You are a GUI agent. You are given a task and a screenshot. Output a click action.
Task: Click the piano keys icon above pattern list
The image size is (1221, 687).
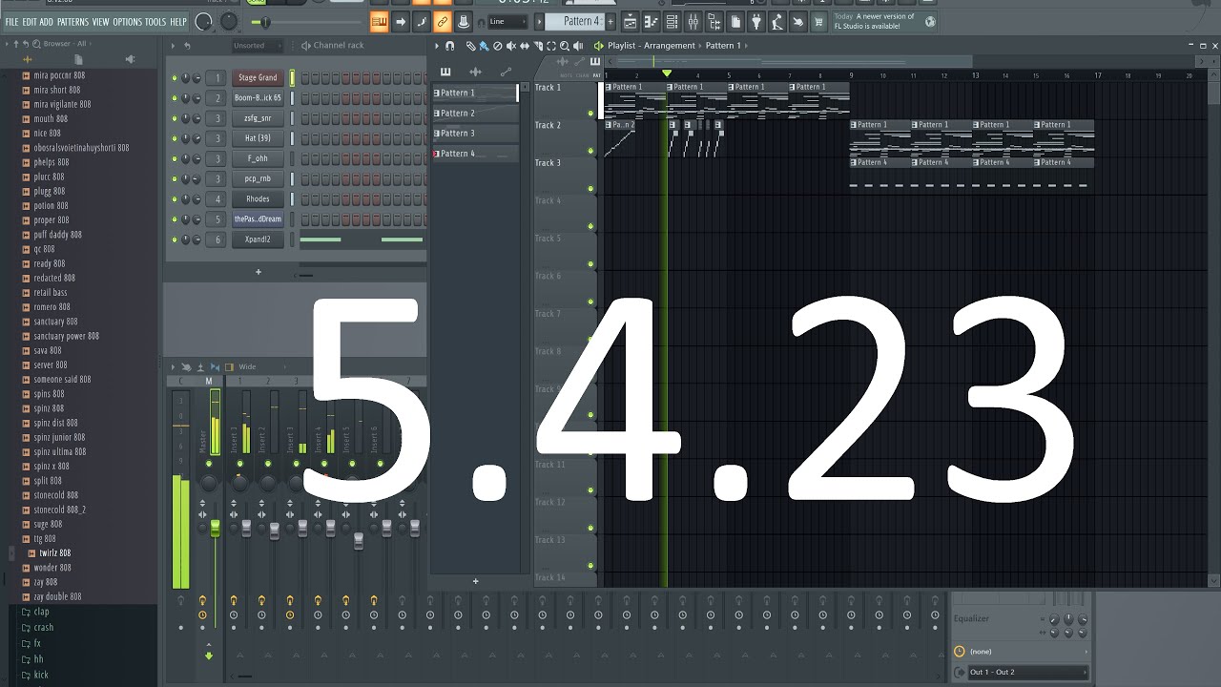[x=445, y=72]
